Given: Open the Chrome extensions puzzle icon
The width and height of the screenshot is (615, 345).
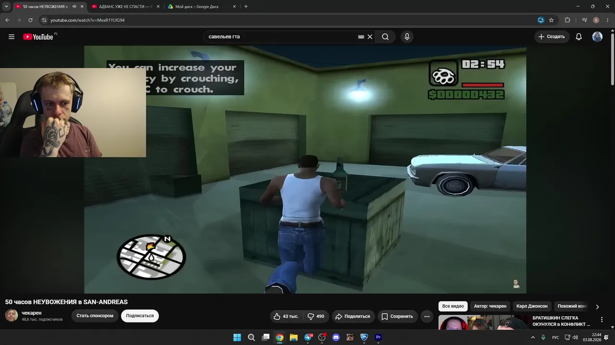Looking at the screenshot, I should point(567,20).
